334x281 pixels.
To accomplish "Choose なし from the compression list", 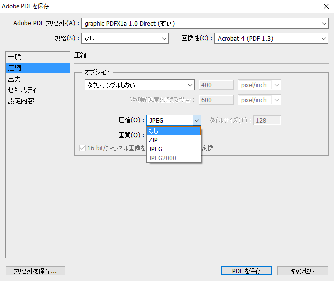I will (x=174, y=131).
